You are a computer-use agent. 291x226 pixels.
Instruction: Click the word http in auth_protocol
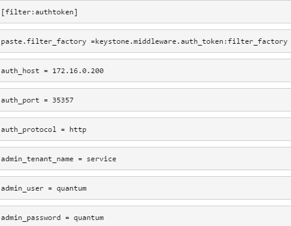coord(78,129)
